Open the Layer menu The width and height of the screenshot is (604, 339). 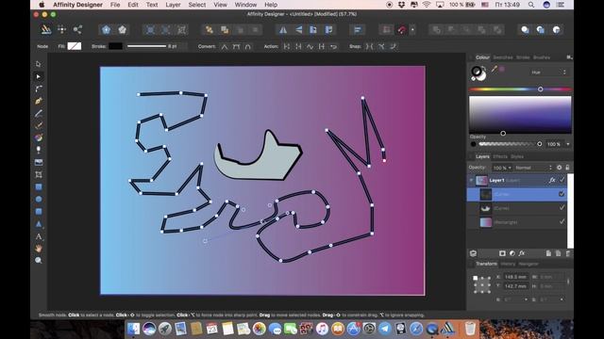pos(173,5)
